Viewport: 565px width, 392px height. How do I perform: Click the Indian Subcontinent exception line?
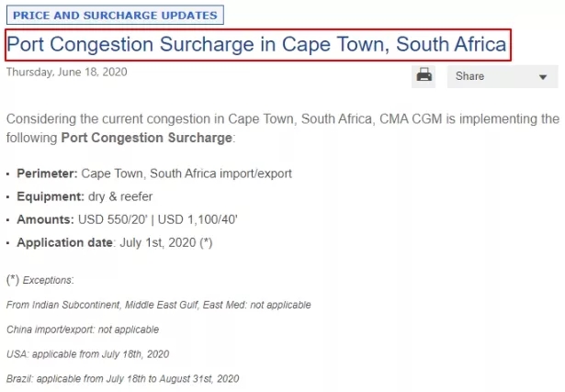point(158,305)
